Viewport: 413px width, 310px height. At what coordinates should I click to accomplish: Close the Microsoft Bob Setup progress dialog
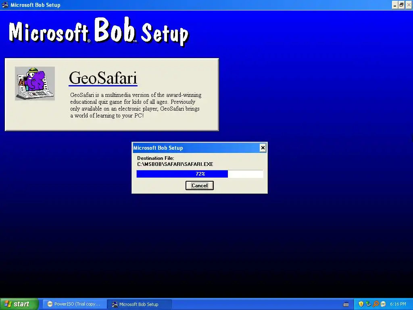pyautogui.click(x=263, y=148)
